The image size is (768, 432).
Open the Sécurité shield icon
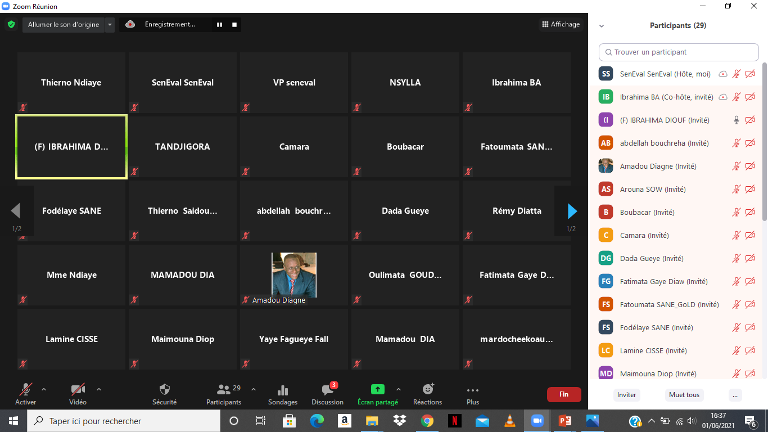click(164, 389)
